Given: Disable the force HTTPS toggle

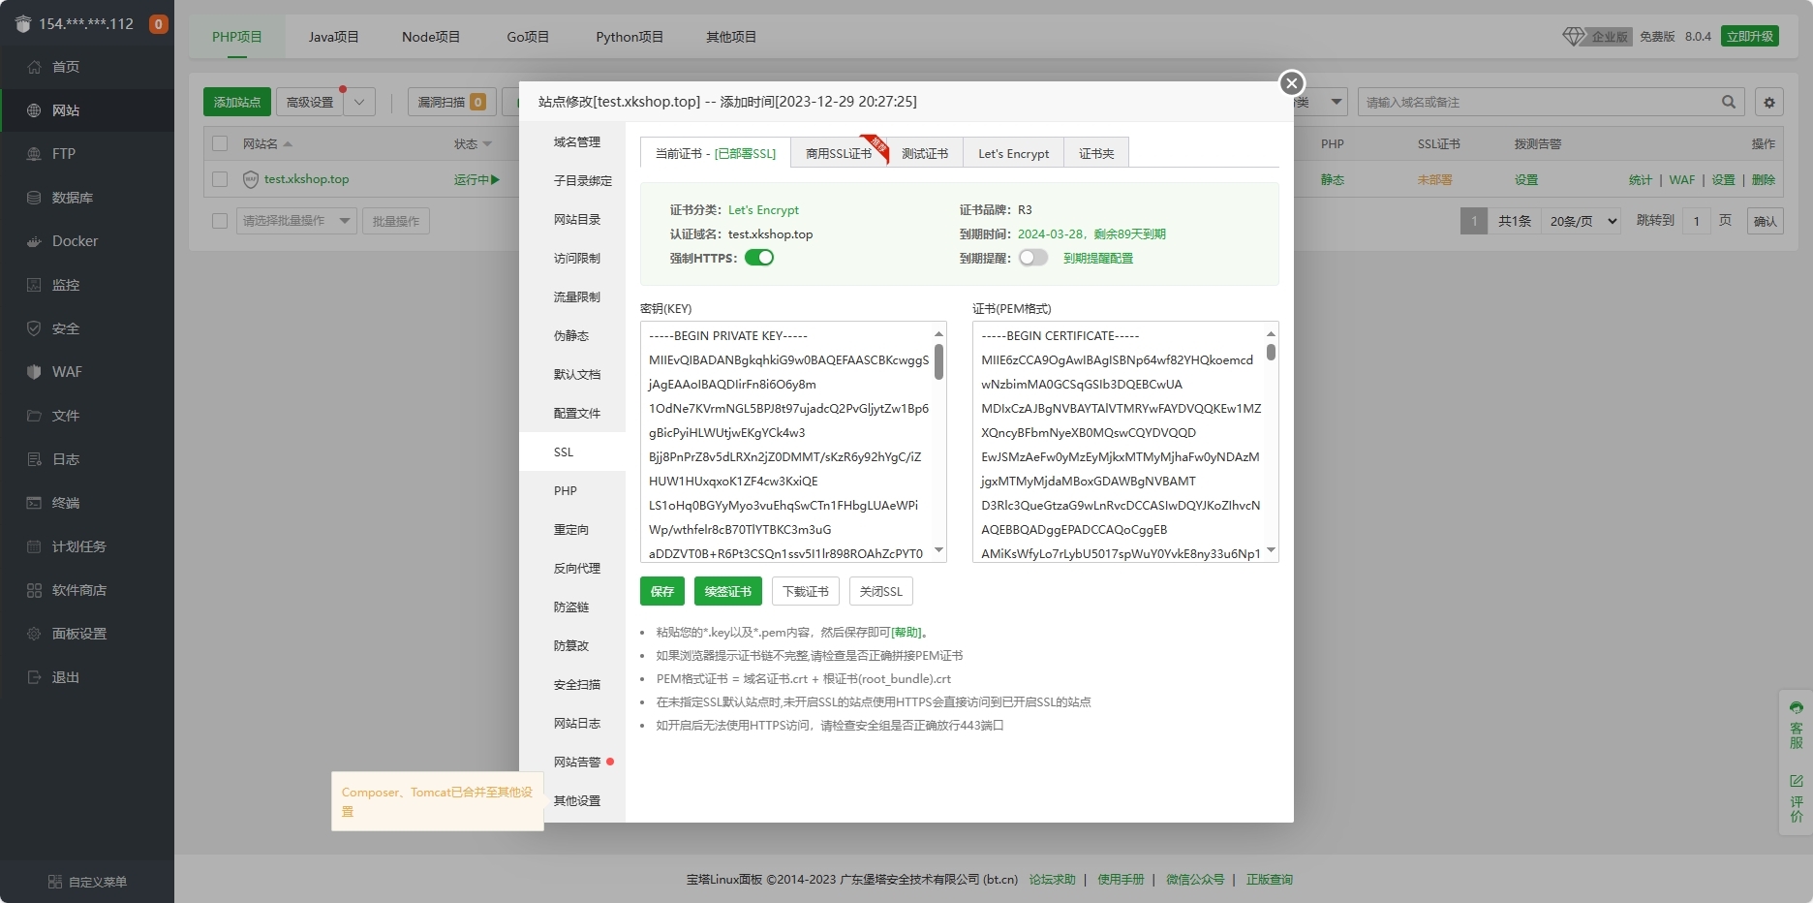Looking at the screenshot, I should pos(759,258).
